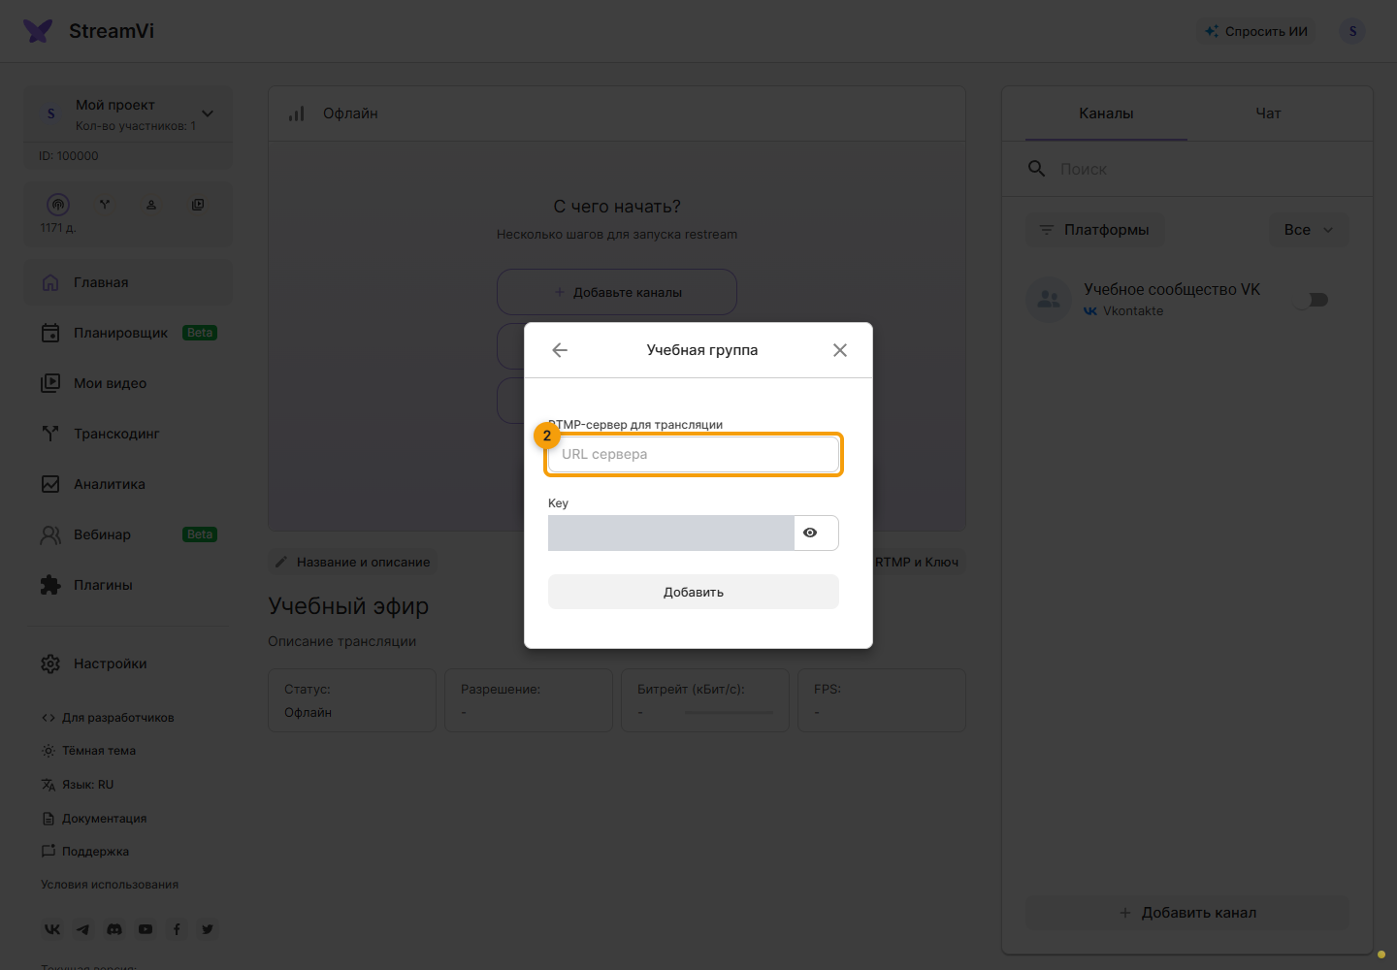The image size is (1397, 970).
Task: Open the Для разработчиков link
Action: pyautogui.click(x=108, y=718)
